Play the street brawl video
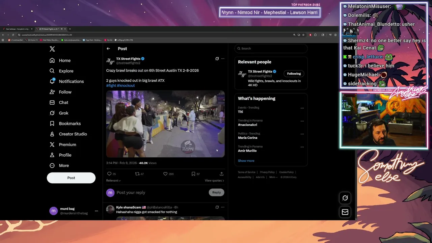432x243 pixels. pyautogui.click(x=165, y=124)
